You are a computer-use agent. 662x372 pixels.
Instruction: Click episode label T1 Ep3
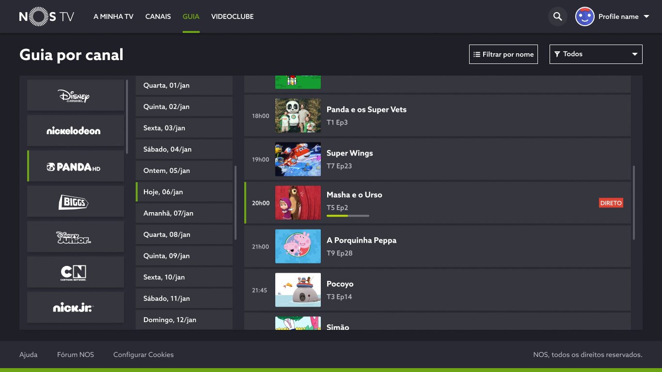337,123
